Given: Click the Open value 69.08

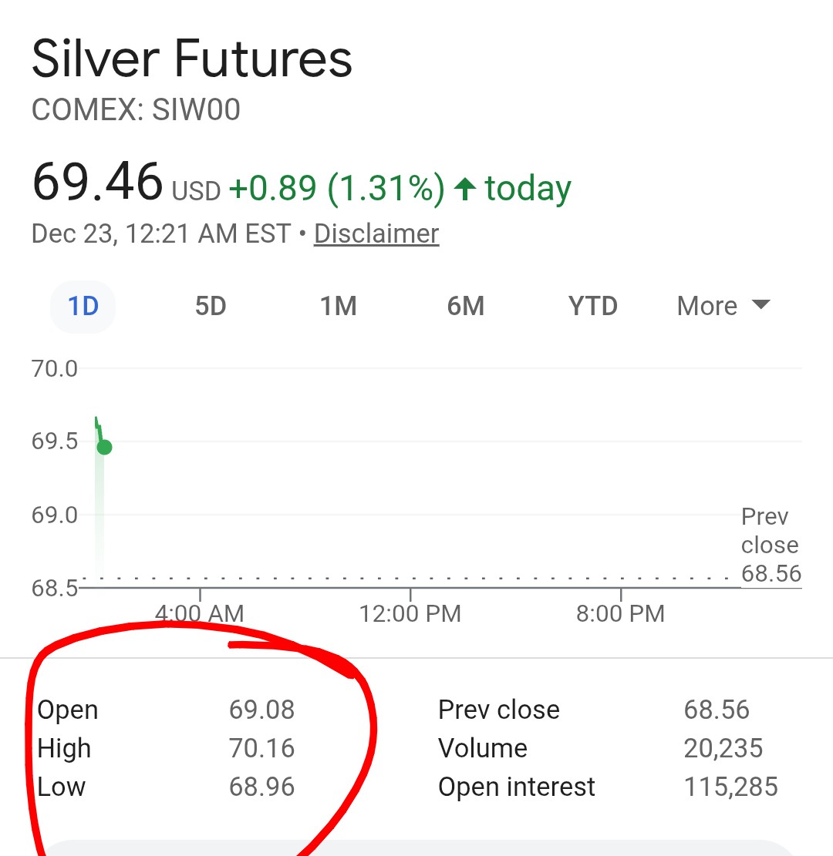Looking at the screenshot, I should (x=261, y=710).
